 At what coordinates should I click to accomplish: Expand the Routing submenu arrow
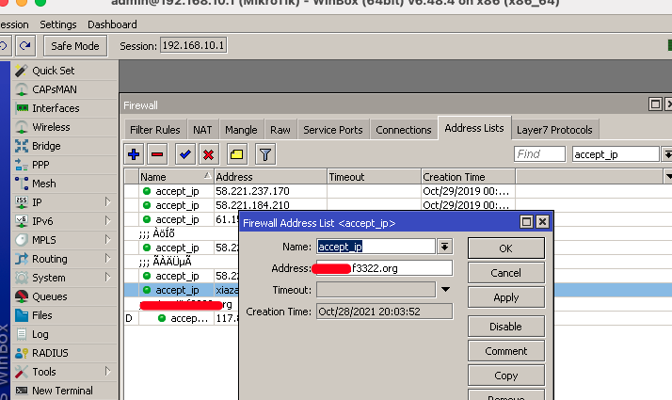108,259
